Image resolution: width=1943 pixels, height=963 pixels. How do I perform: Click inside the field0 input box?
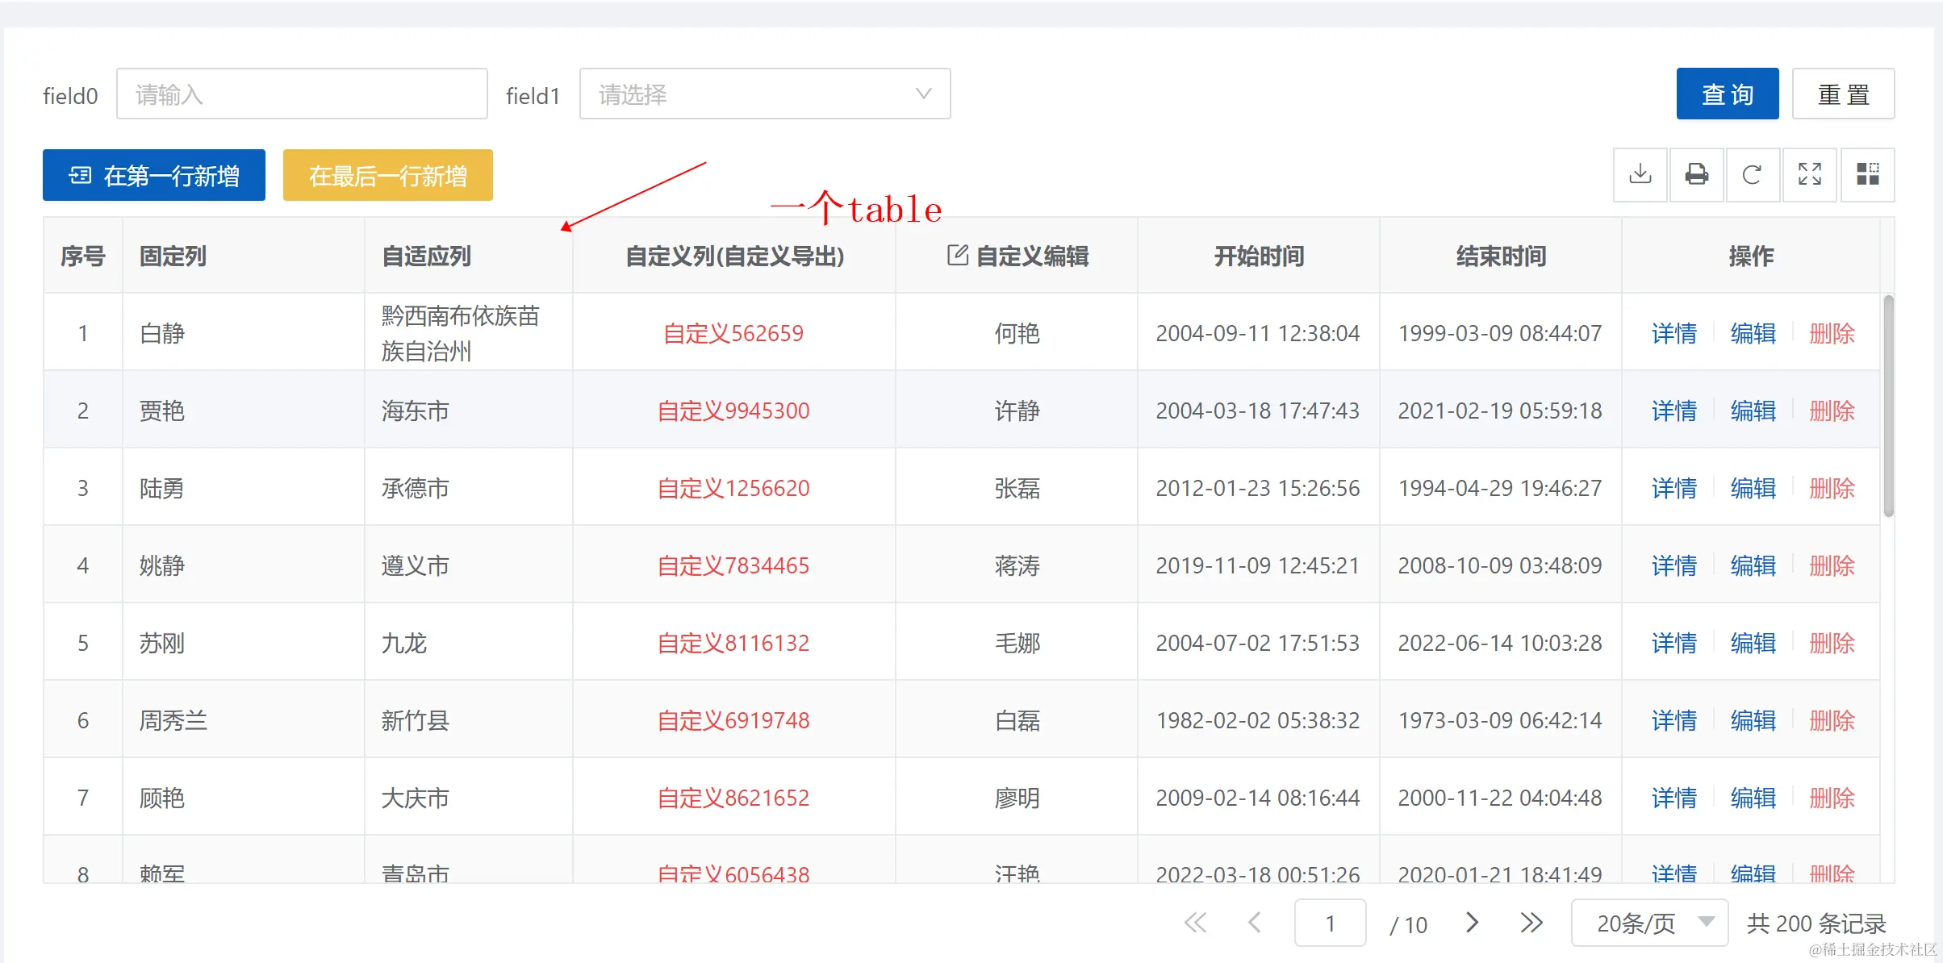[x=302, y=94]
